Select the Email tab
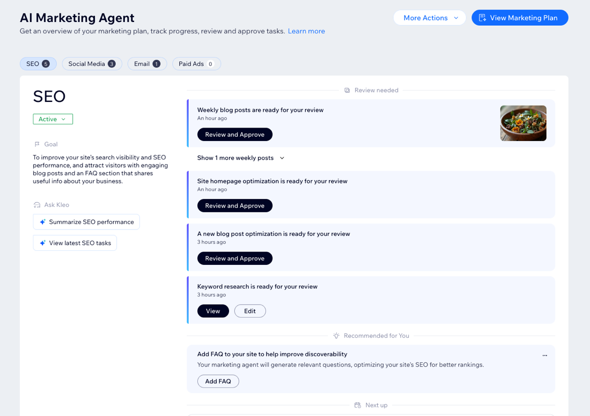 click(x=147, y=63)
